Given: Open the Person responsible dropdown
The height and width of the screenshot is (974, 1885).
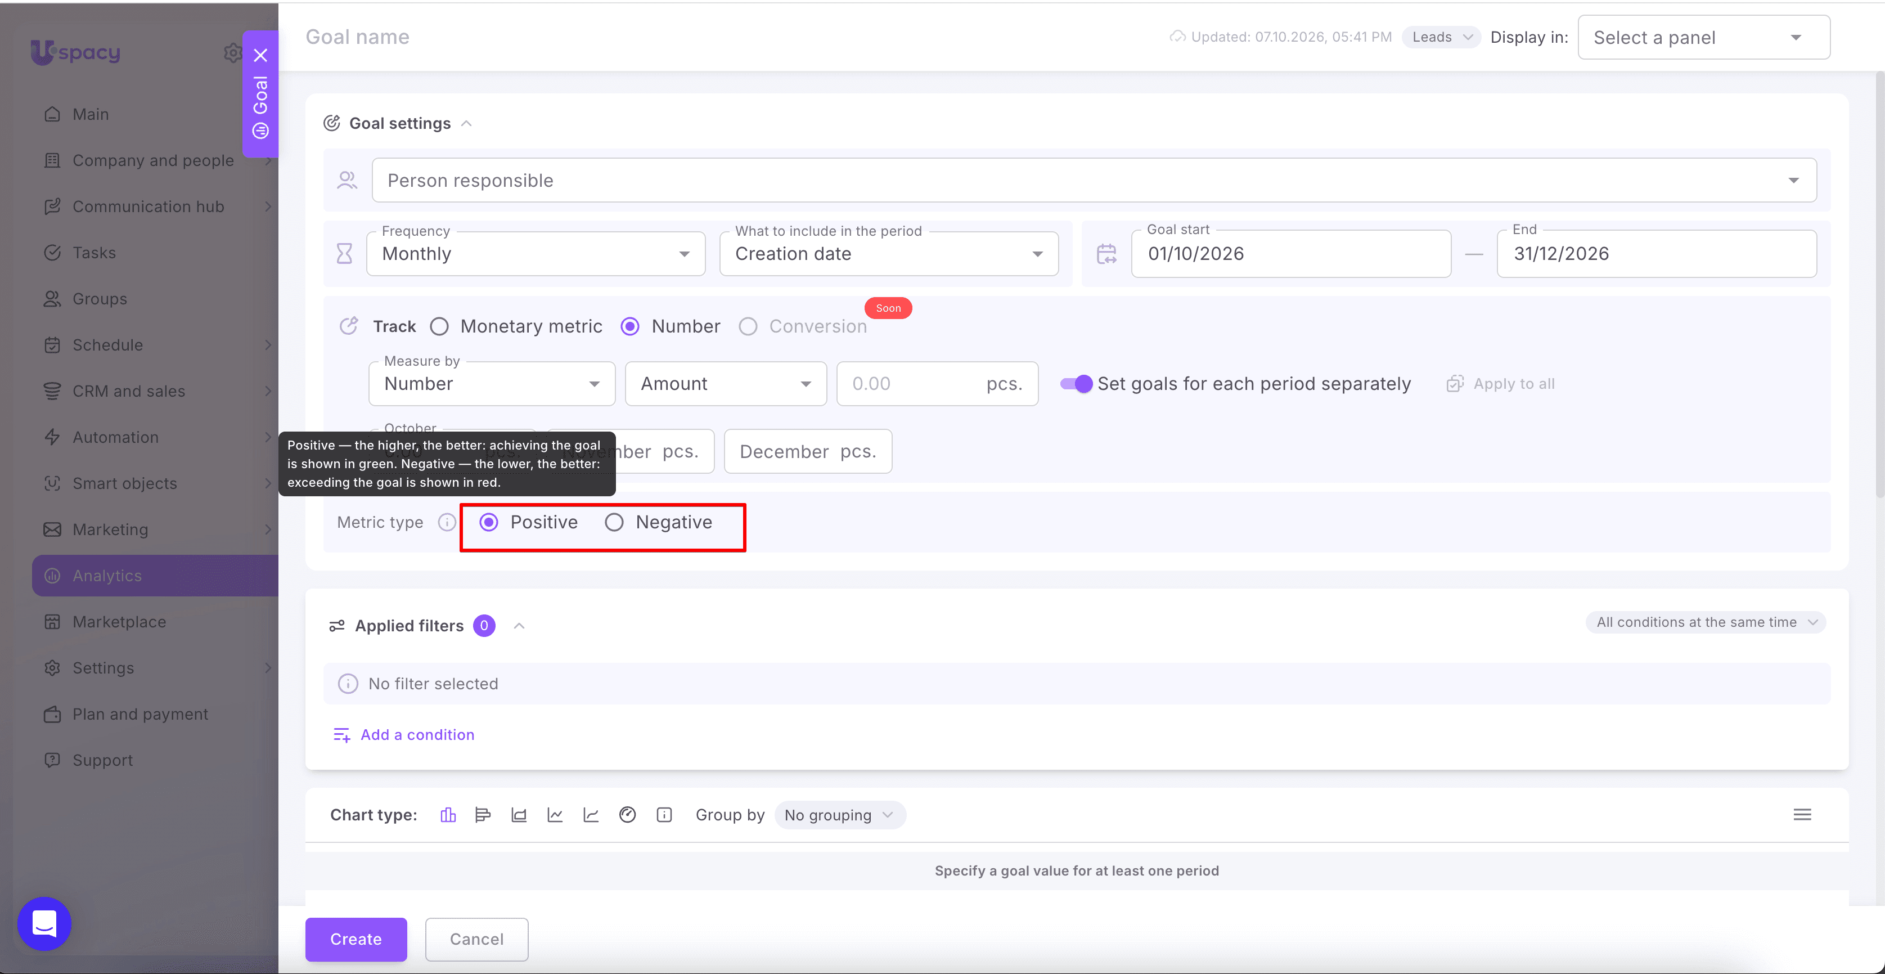Looking at the screenshot, I should [1094, 180].
